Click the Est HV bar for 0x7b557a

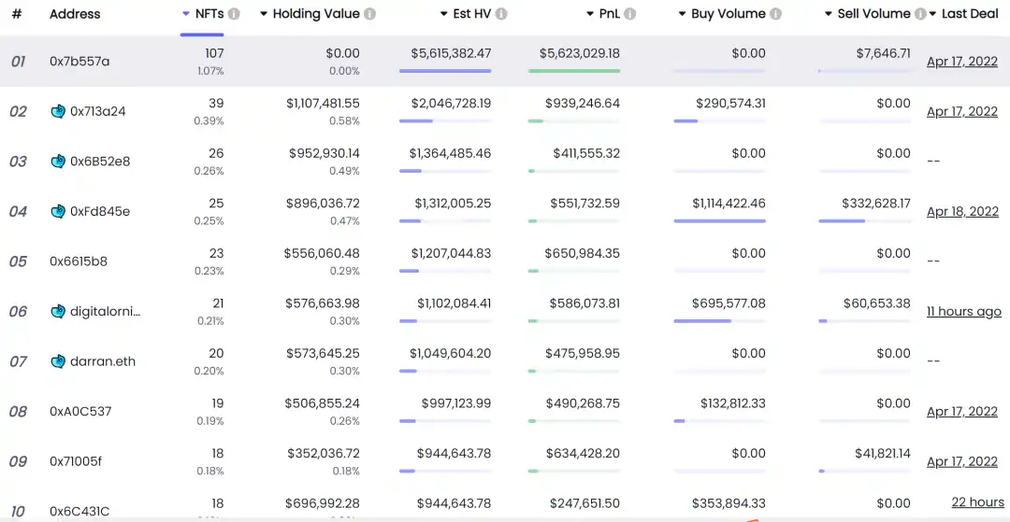coord(444,71)
